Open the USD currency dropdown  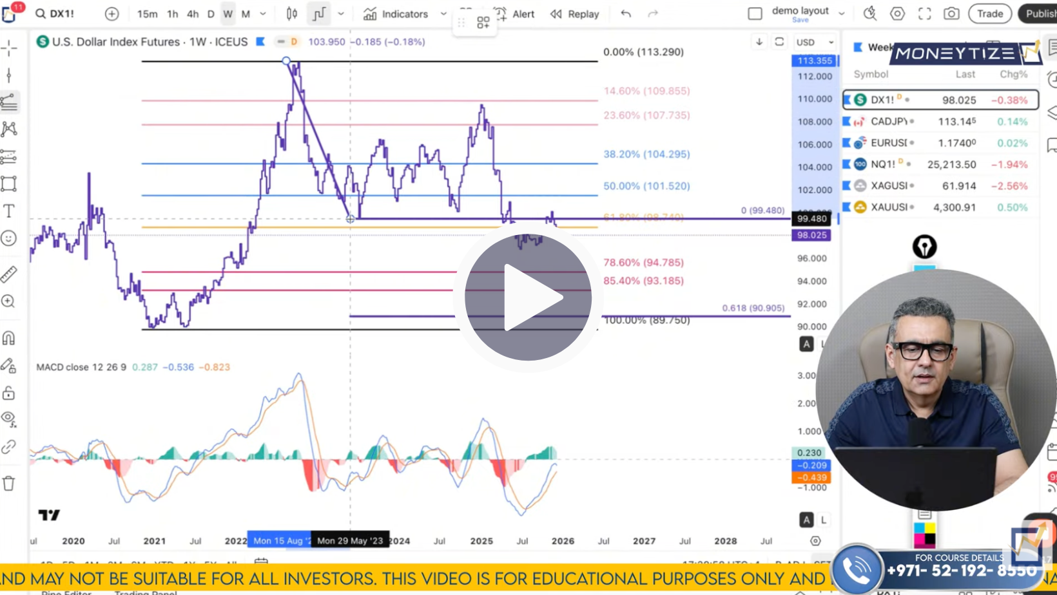pyautogui.click(x=814, y=42)
